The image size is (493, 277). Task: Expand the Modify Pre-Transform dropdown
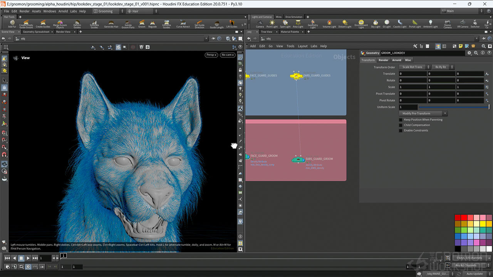pos(423,113)
